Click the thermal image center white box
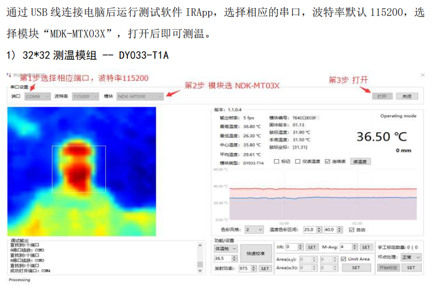 coord(79,171)
